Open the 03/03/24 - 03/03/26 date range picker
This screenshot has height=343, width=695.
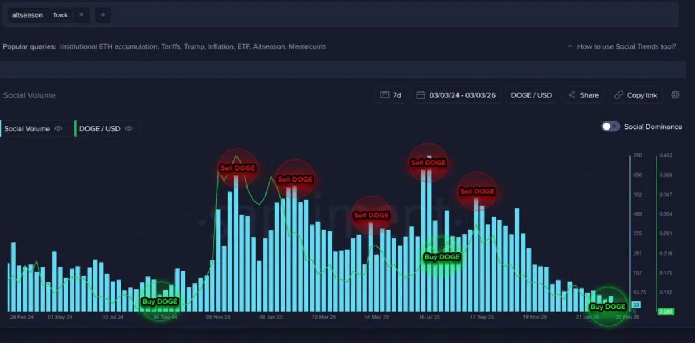457,95
